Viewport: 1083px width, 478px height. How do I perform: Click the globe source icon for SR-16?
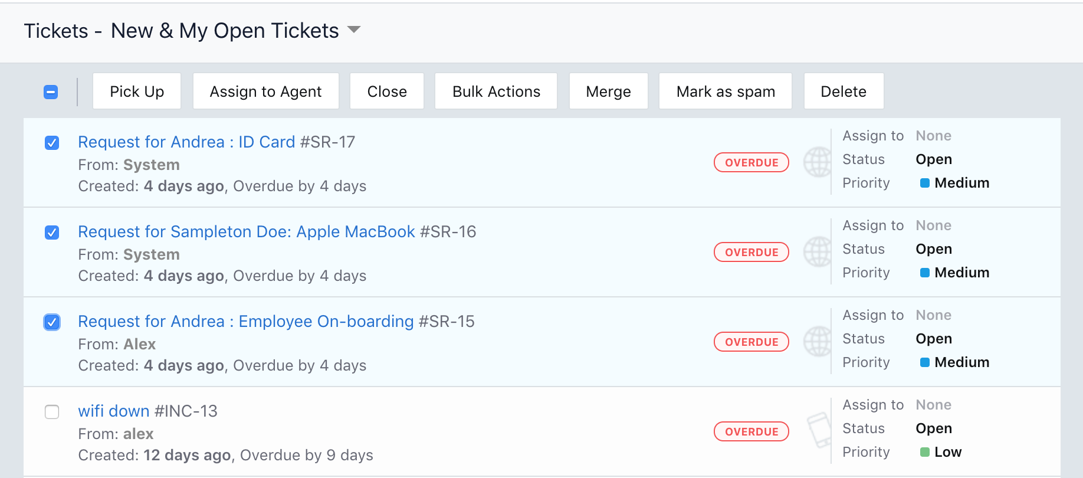pyautogui.click(x=817, y=252)
